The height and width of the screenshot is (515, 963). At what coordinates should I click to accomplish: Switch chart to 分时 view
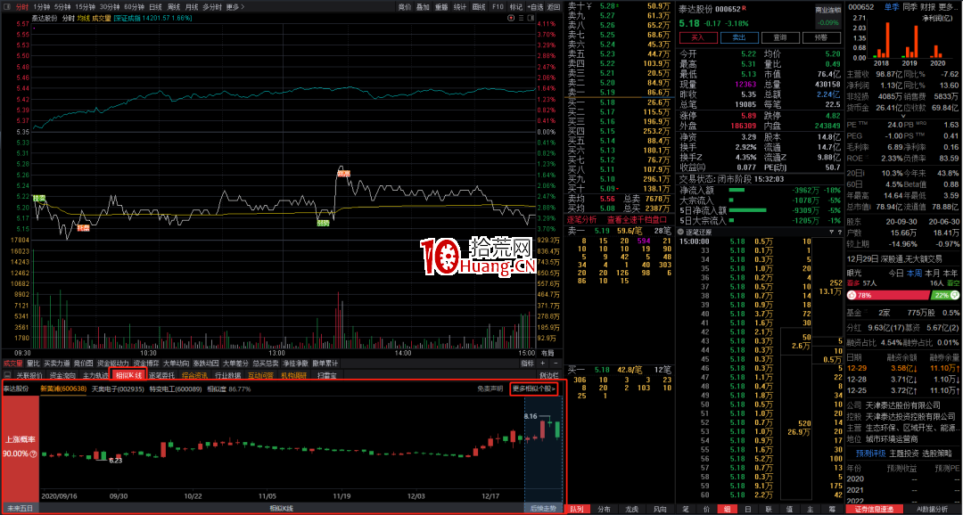(x=22, y=7)
